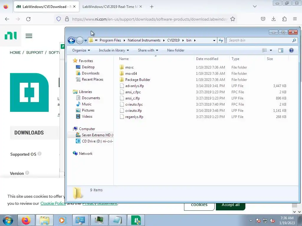Open the NI site hamburger menu
Image resolution: width=302 pixels, height=226 pixels.
tap(29, 36)
